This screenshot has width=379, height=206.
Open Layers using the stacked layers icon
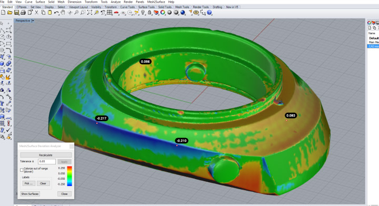156,13
